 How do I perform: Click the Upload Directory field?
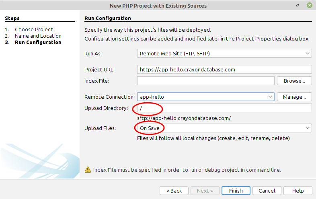[x=224, y=108]
